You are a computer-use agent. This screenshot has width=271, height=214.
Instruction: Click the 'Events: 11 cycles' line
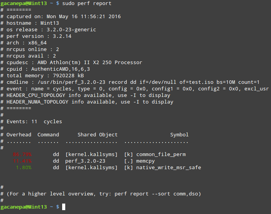34,122
